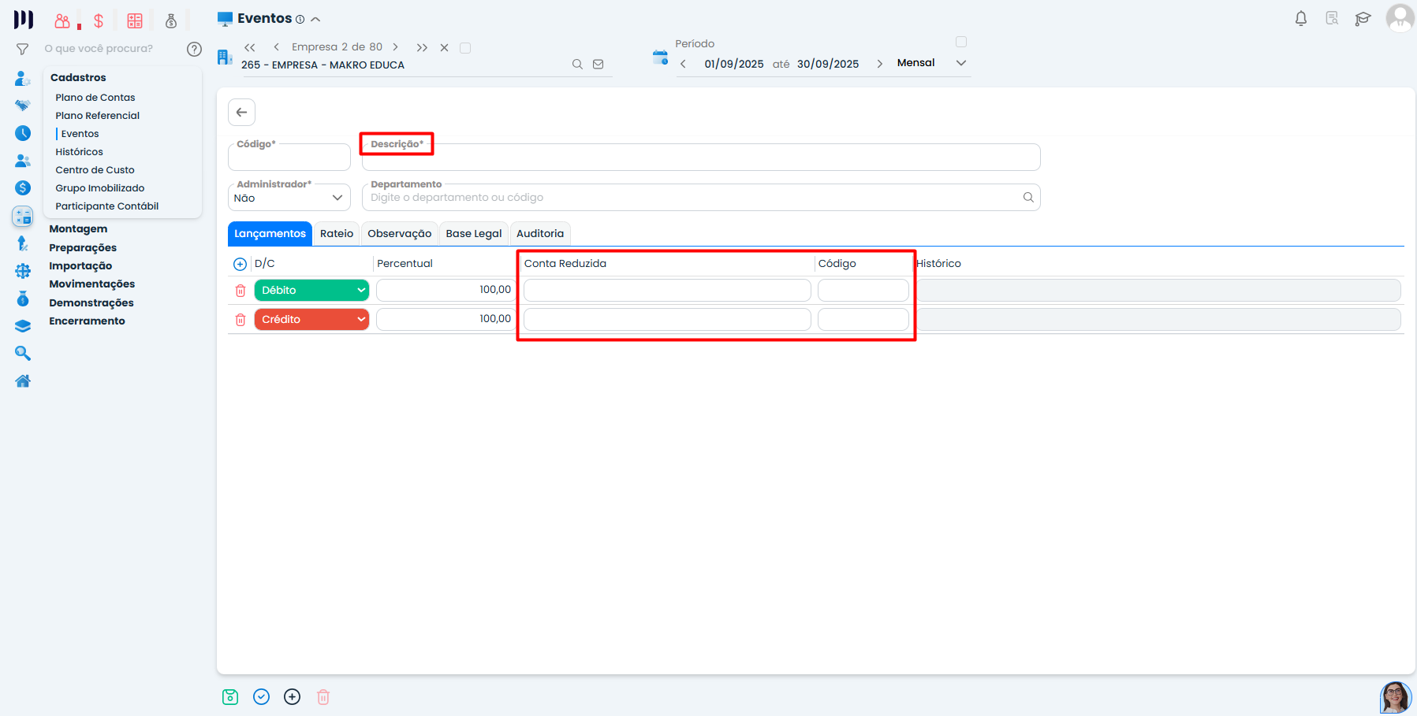The width and height of the screenshot is (1417, 716).
Task: Expand the Mensal period dropdown
Action: [960, 63]
